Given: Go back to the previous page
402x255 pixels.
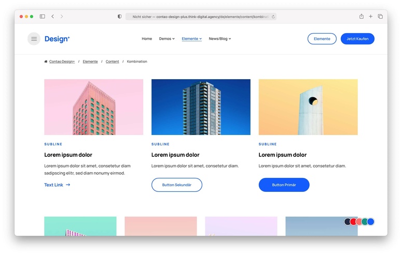Looking at the screenshot, I should [x=52, y=17].
